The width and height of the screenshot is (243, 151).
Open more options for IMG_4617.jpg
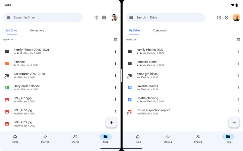(x=115, y=100)
